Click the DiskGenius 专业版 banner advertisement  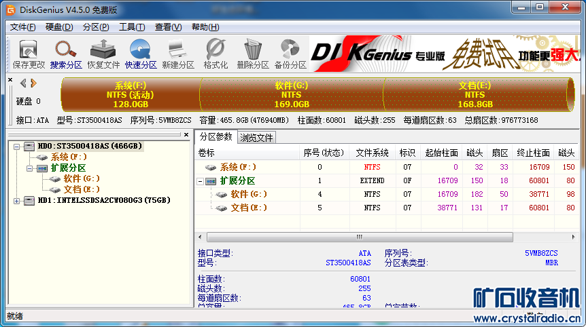445,54
